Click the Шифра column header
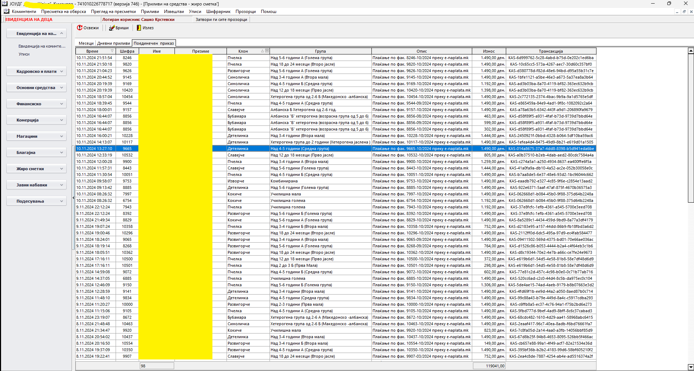The height and width of the screenshot is (371, 694). [x=127, y=51]
